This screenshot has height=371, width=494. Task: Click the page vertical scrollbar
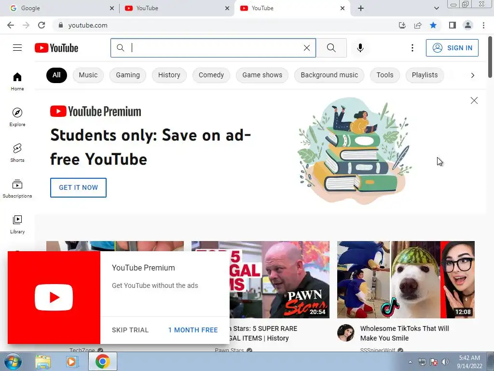490,57
